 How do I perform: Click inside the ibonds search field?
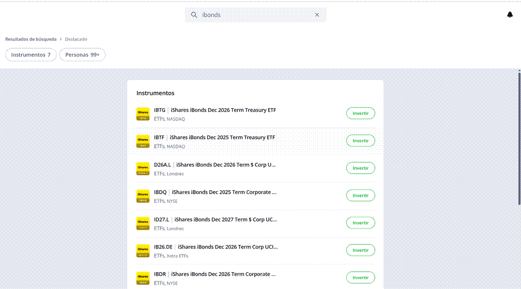256,15
